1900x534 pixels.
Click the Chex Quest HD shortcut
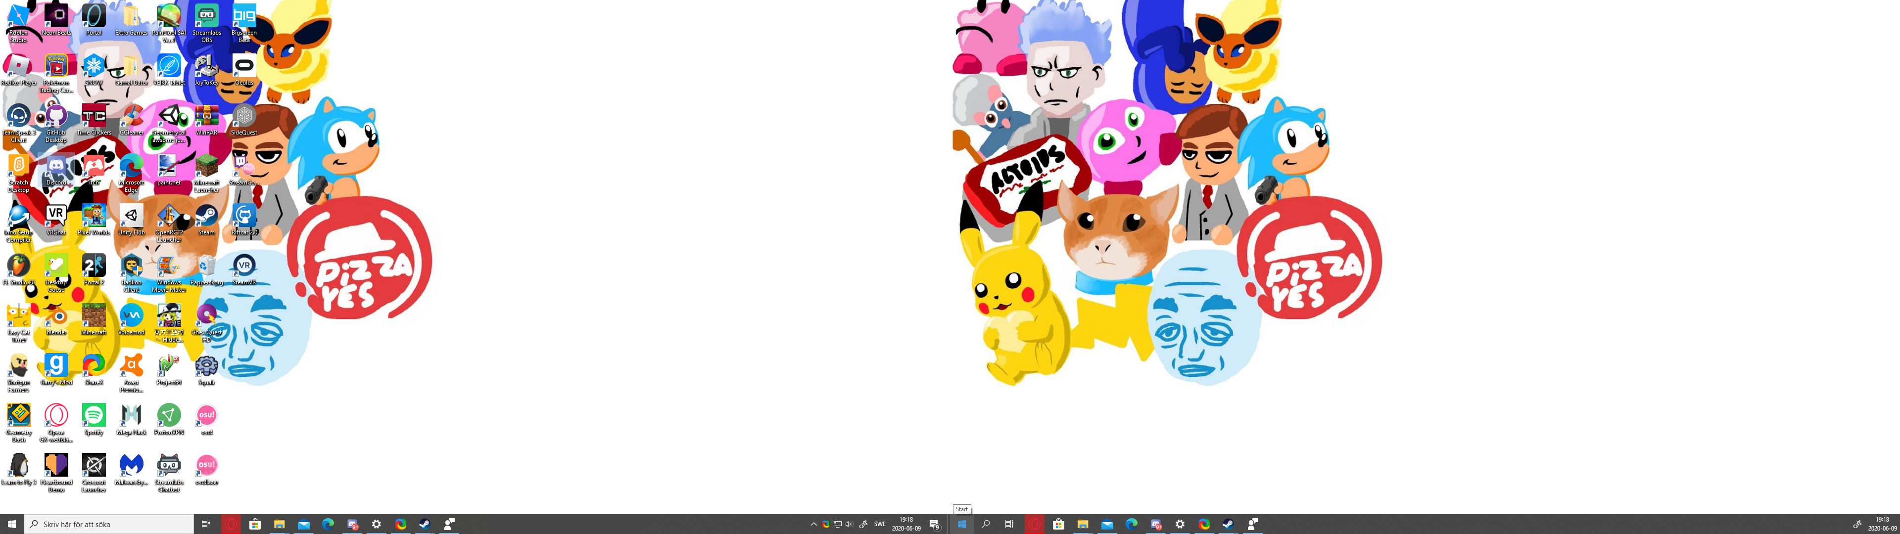[206, 323]
